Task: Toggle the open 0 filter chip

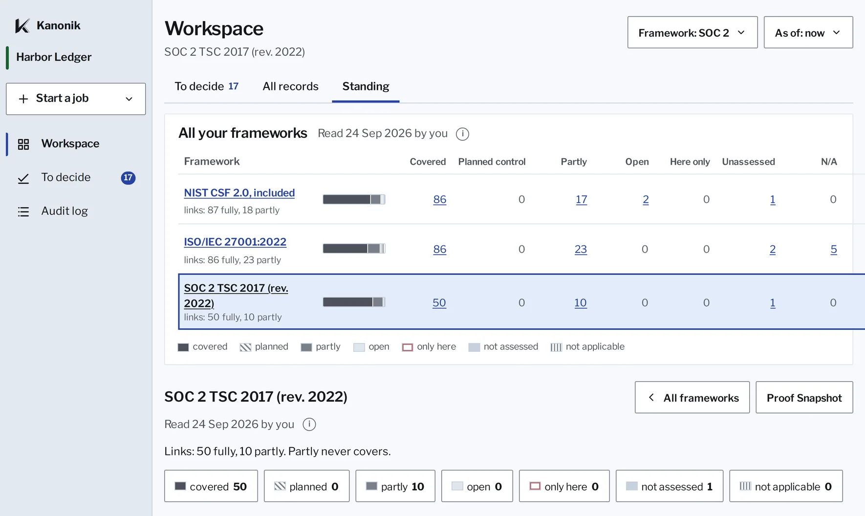Action: pyautogui.click(x=477, y=486)
